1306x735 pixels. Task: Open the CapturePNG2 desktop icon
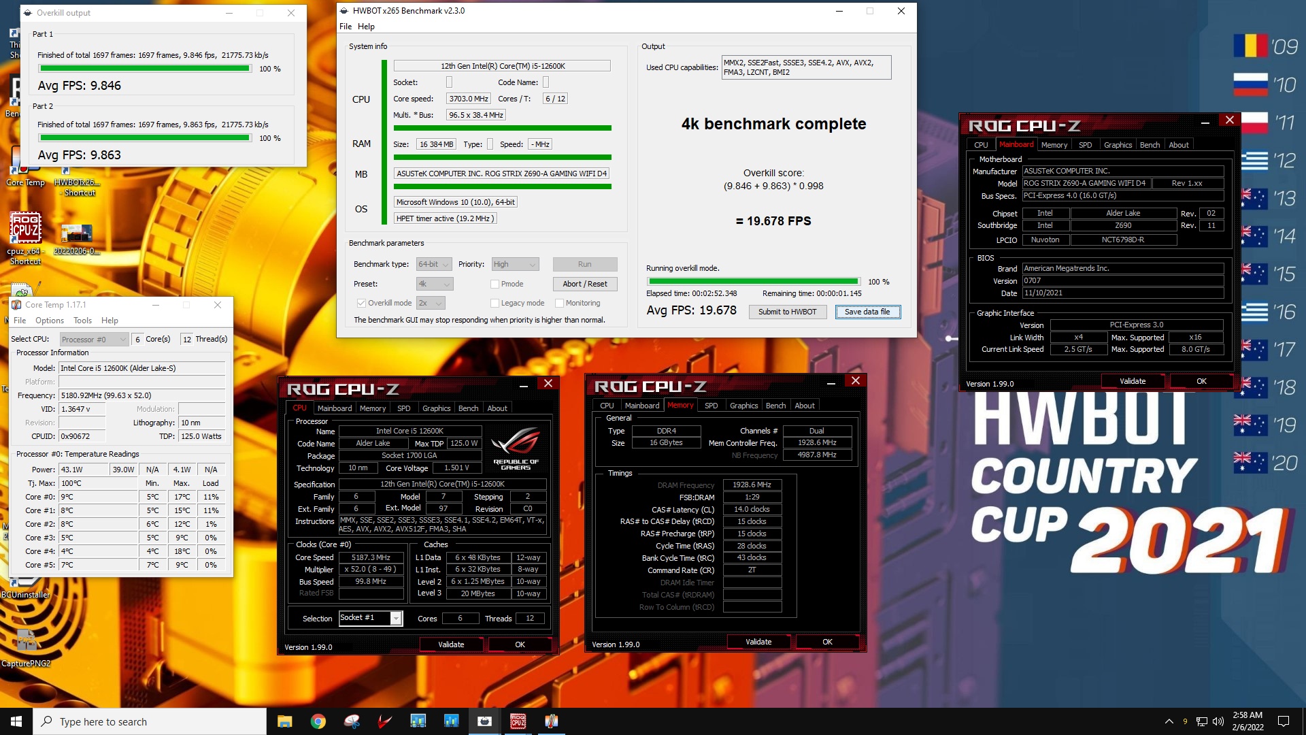tap(26, 649)
